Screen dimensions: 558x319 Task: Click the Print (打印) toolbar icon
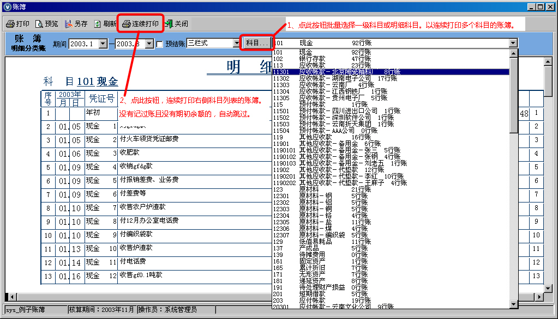pos(17,24)
